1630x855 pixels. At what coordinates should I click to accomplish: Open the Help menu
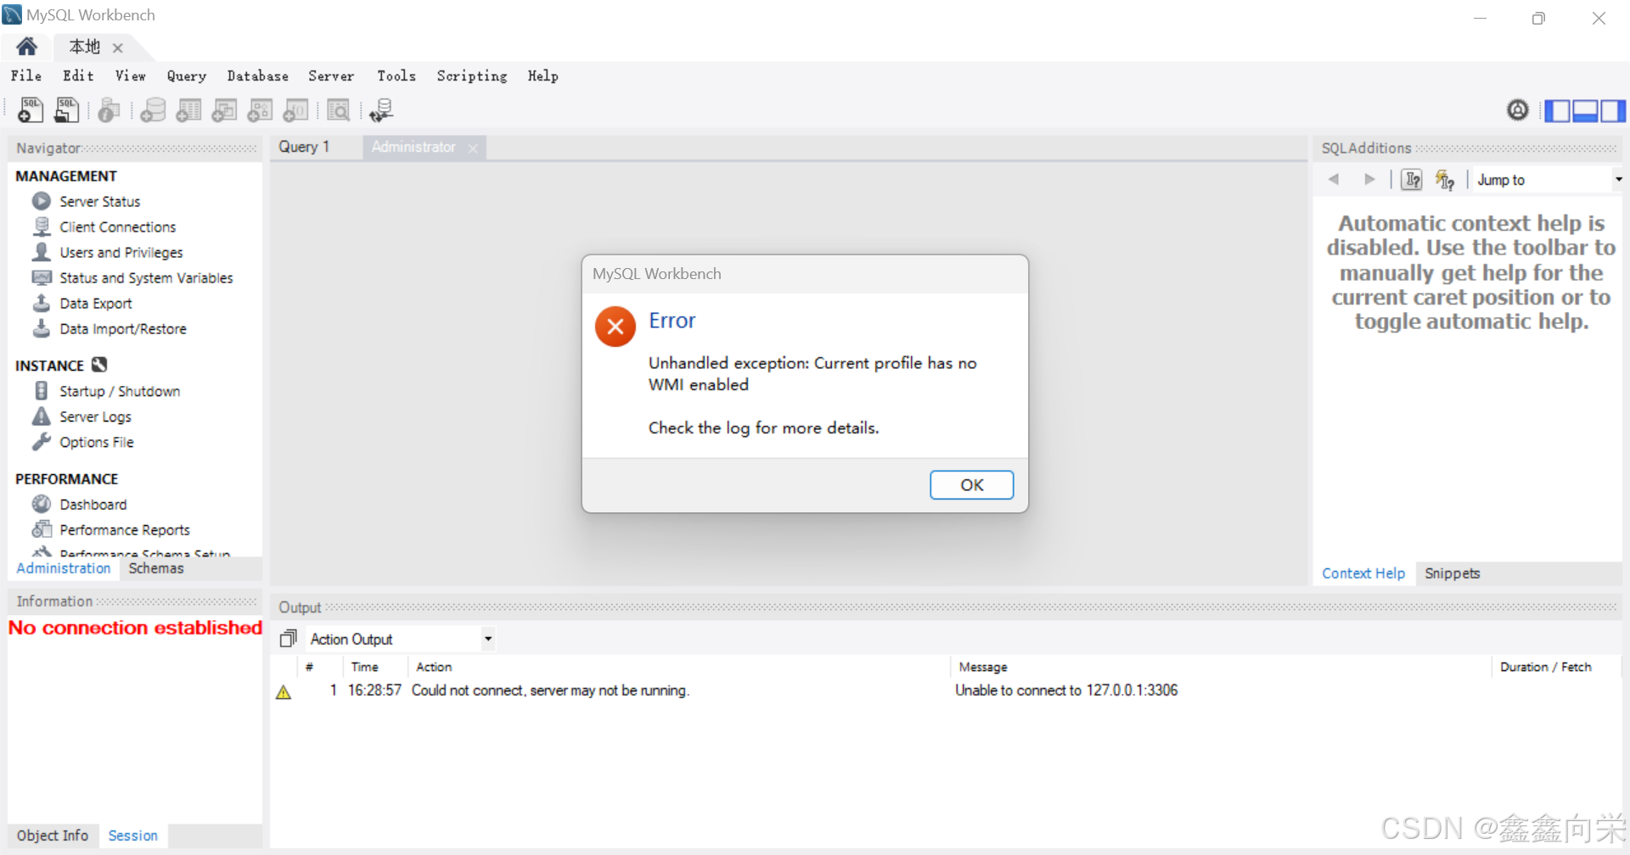543,76
